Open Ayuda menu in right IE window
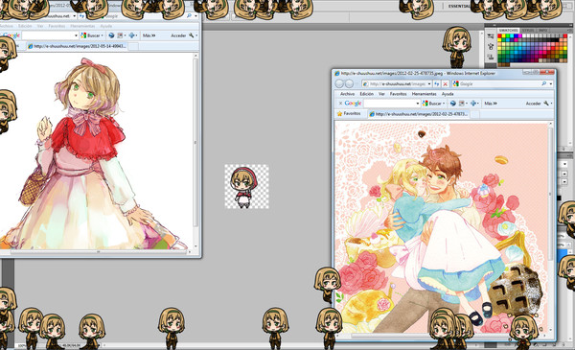Screen dimensions: 575x350 click(x=448, y=94)
